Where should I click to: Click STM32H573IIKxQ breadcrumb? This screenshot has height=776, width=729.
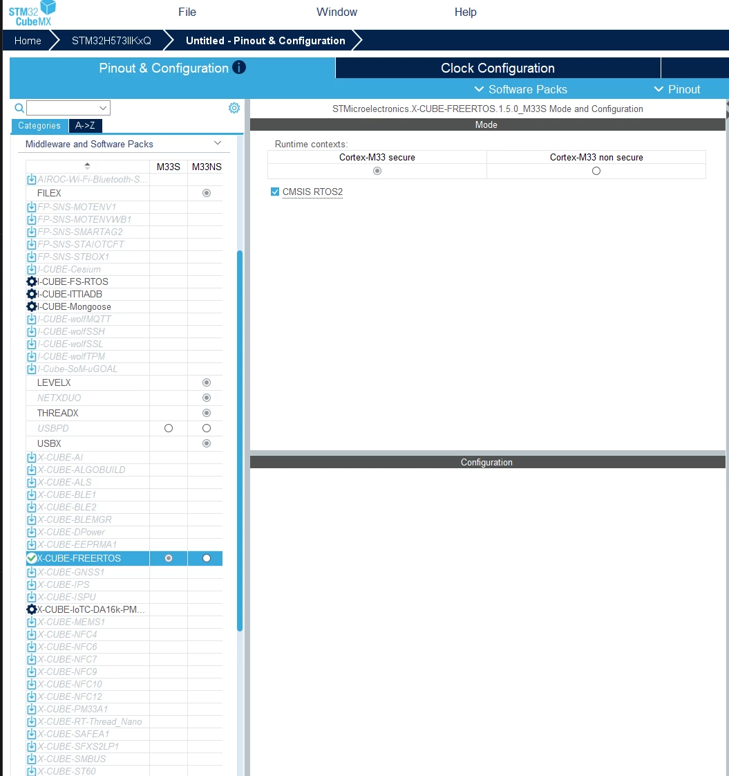111,41
